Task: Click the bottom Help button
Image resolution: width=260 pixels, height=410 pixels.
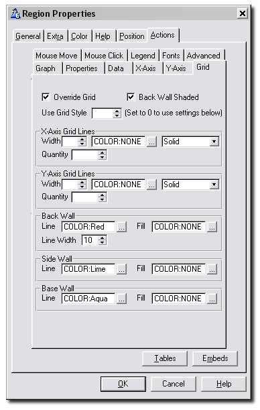Action: 224,384
